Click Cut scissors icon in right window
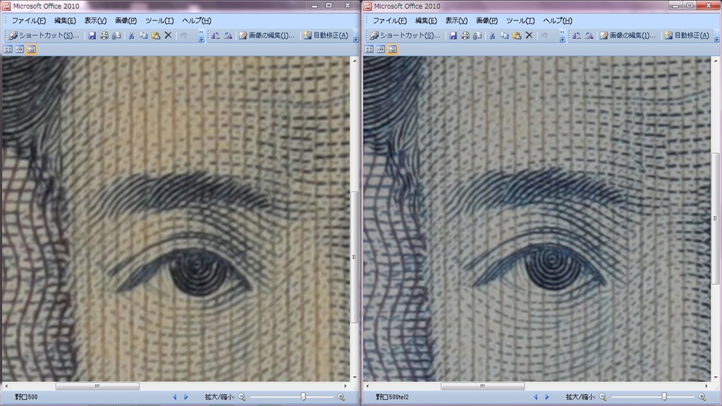This screenshot has height=406, width=722. pyautogui.click(x=492, y=35)
